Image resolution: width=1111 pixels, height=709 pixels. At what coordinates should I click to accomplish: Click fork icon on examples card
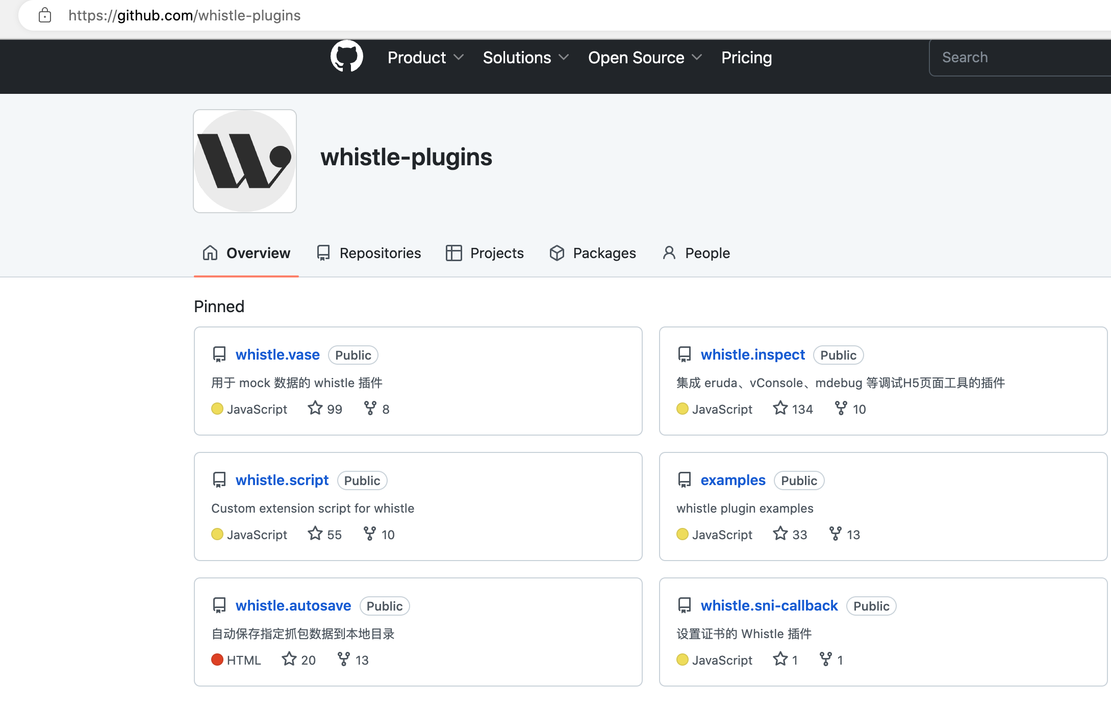coord(835,534)
